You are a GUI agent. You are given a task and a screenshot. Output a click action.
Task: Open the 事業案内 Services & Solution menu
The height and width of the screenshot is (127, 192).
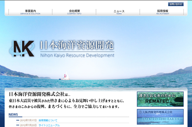[x=30, y=12]
